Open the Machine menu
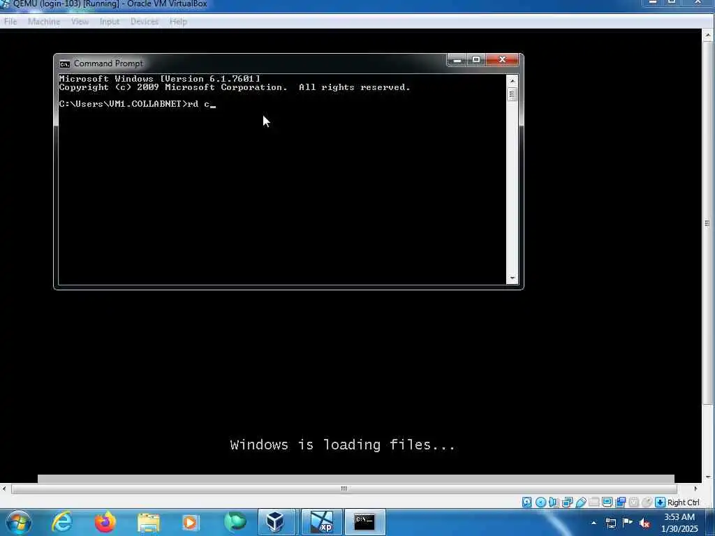The width and height of the screenshot is (715, 536). (44, 22)
